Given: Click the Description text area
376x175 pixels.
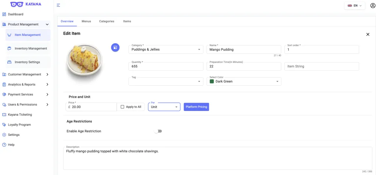Looking at the screenshot, I should (x=218, y=158).
